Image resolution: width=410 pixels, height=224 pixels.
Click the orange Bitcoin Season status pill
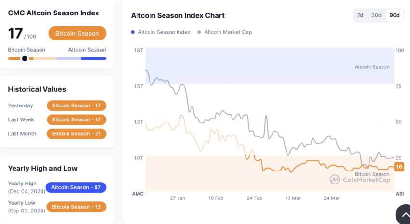(77, 33)
